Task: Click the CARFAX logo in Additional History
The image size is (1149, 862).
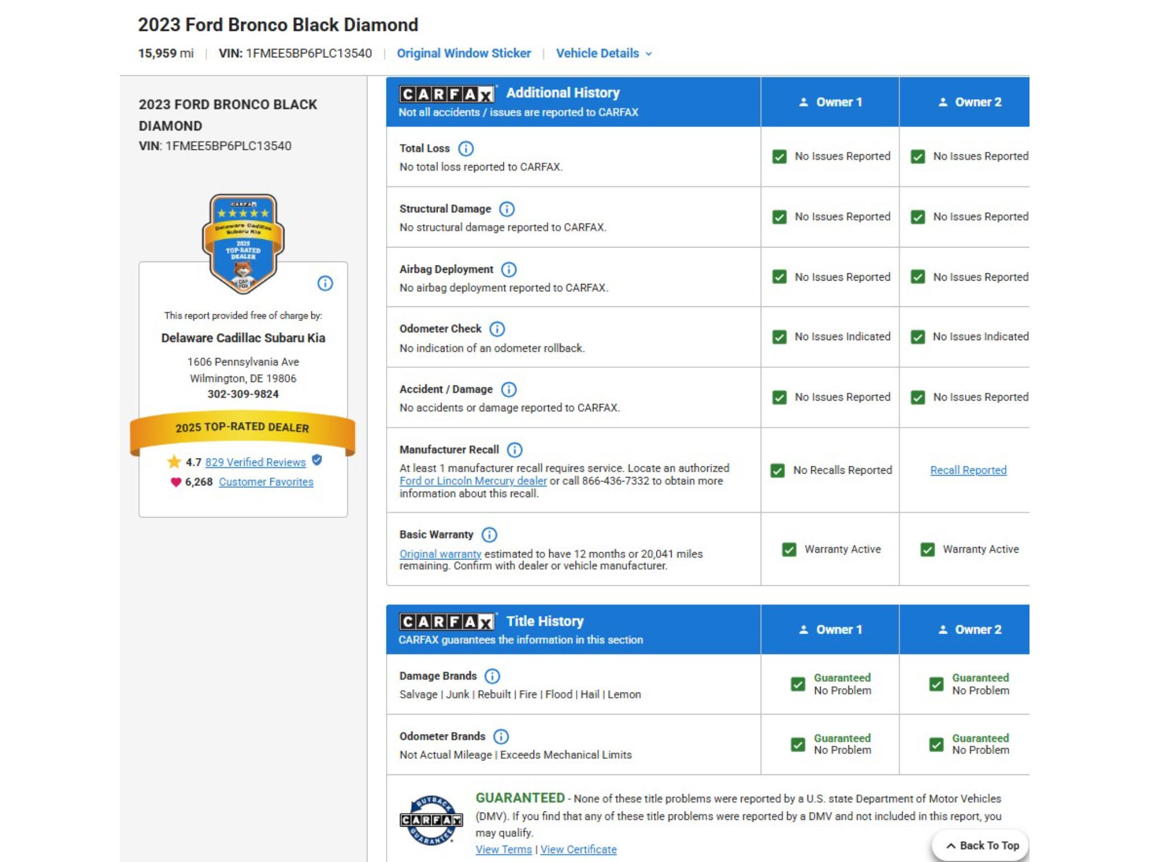Action: coord(447,94)
